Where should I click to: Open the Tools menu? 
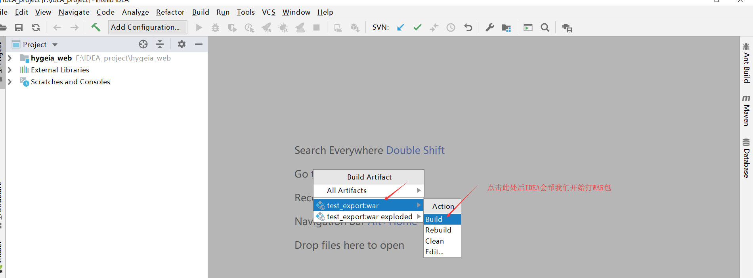(246, 12)
